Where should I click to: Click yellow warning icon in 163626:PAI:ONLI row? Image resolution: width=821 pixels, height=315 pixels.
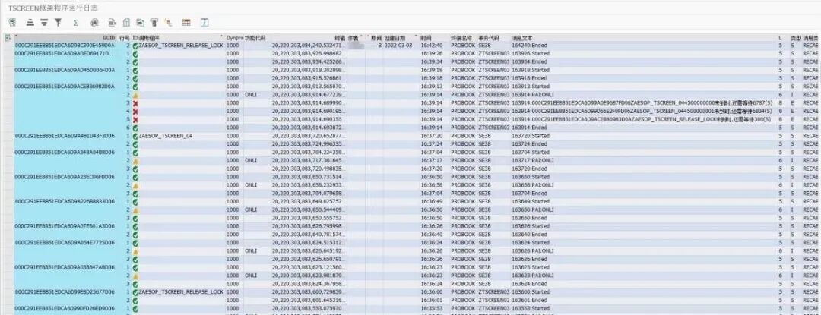(135, 250)
